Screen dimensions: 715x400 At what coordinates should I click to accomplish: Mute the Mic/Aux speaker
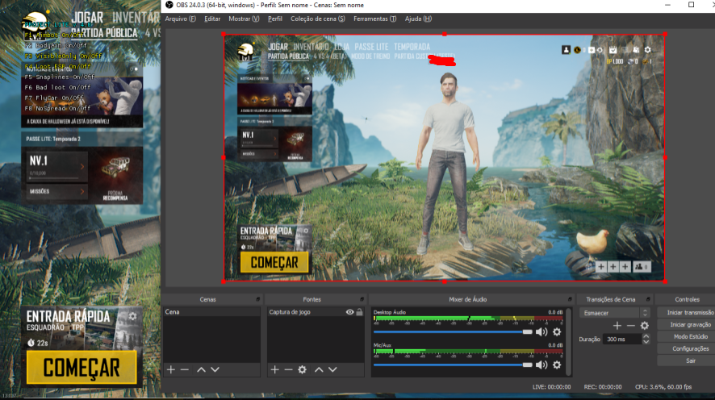click(x=541, y=365)
